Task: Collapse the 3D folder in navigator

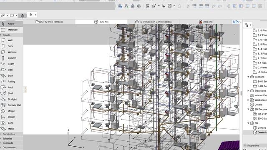Action: pyautogui.click(x=248, y=123)
